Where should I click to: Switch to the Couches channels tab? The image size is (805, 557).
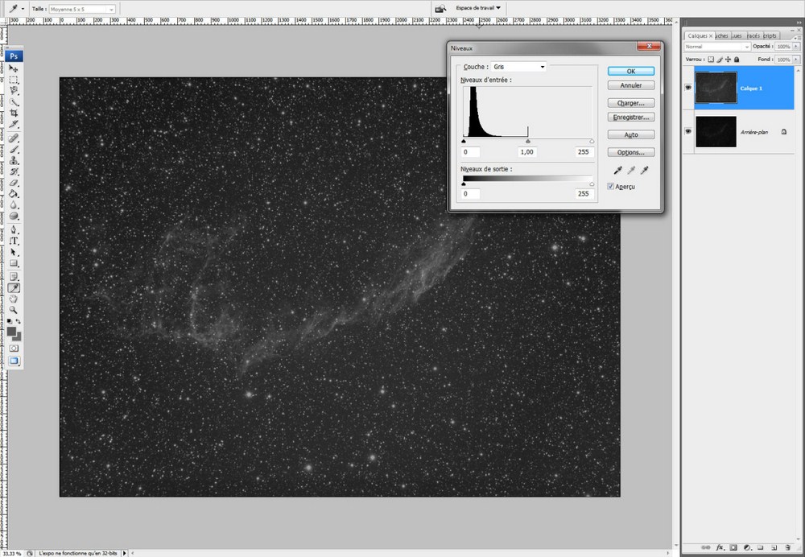(x=722, y=36)
